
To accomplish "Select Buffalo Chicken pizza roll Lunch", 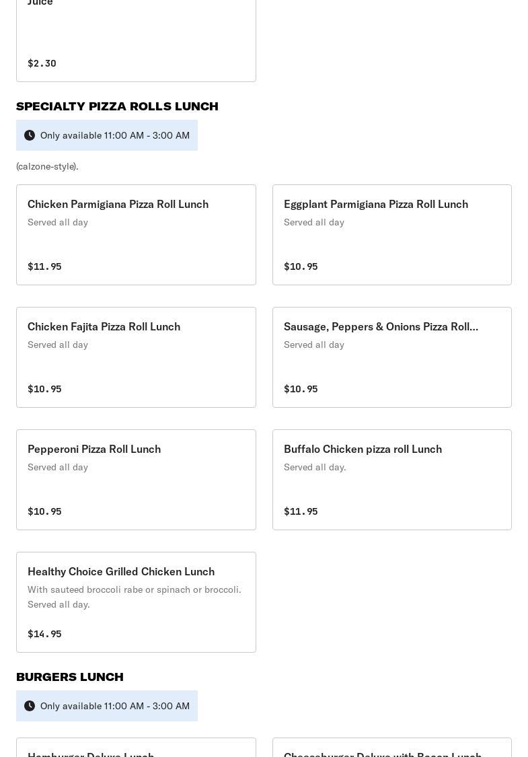I will point(363,449).
